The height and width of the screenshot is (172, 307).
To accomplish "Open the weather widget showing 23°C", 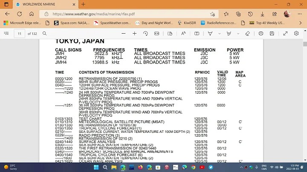I will pyautogui.click(x=11, y=167).
